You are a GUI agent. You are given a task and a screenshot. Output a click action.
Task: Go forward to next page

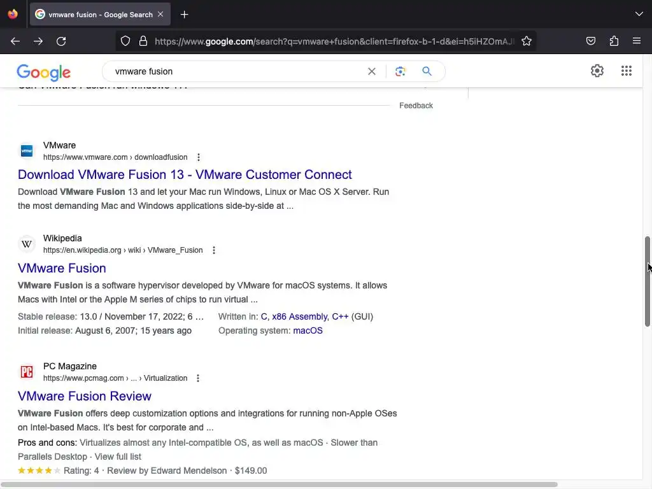[x=38, y=41]
